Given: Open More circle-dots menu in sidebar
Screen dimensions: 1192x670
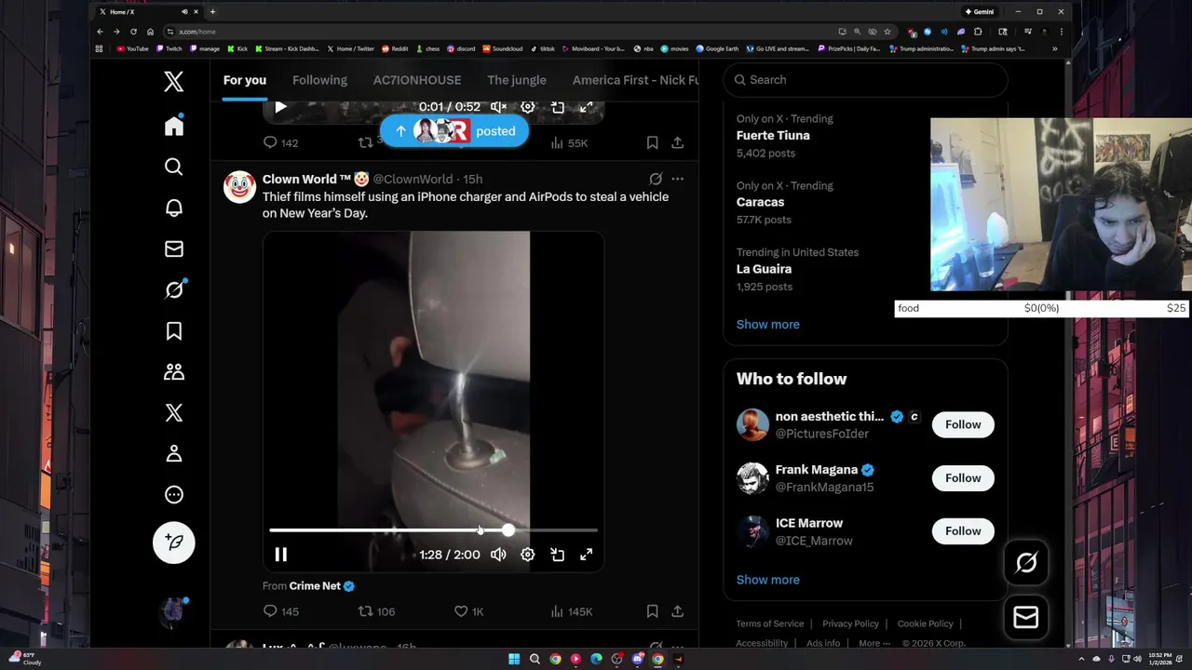Looking at the screenshot, I should [174, 494].
